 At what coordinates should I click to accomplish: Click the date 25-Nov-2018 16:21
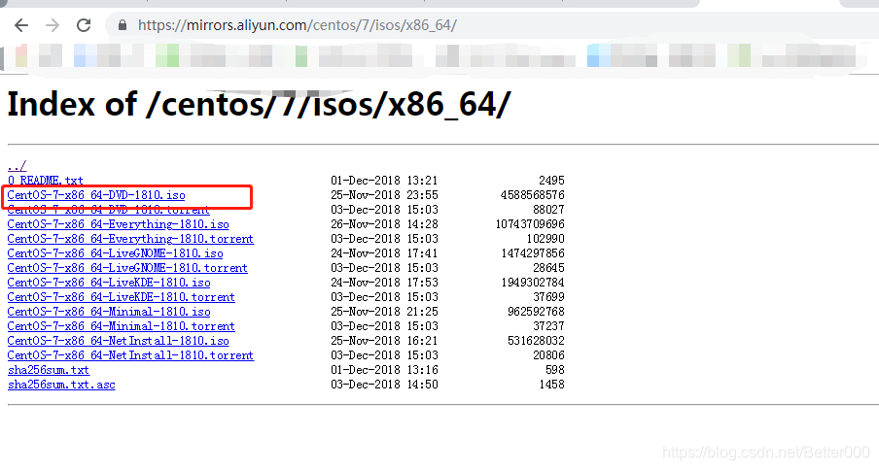[x=384, y=341]
